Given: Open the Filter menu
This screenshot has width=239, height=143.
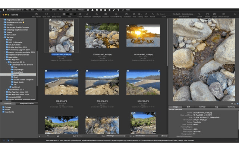Looking at the screenshot, I should pos(61,10).
